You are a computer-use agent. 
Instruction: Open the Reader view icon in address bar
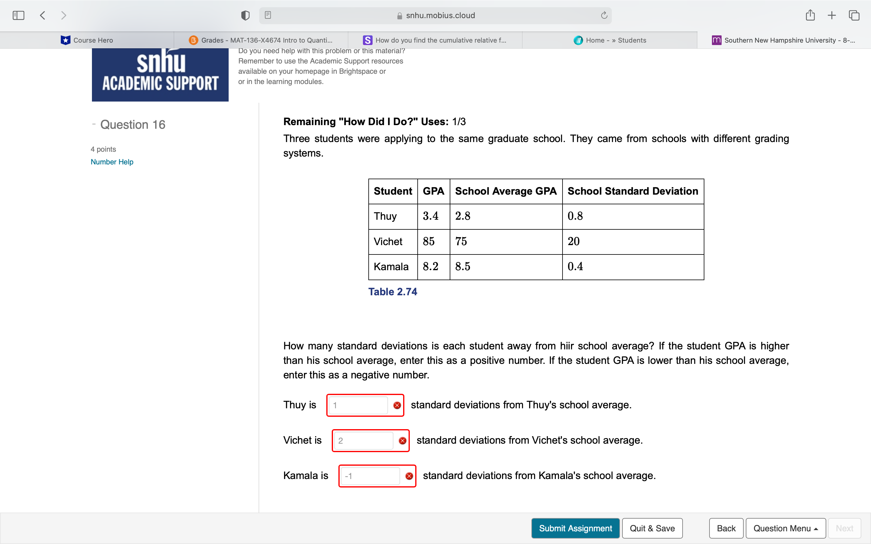268,15
